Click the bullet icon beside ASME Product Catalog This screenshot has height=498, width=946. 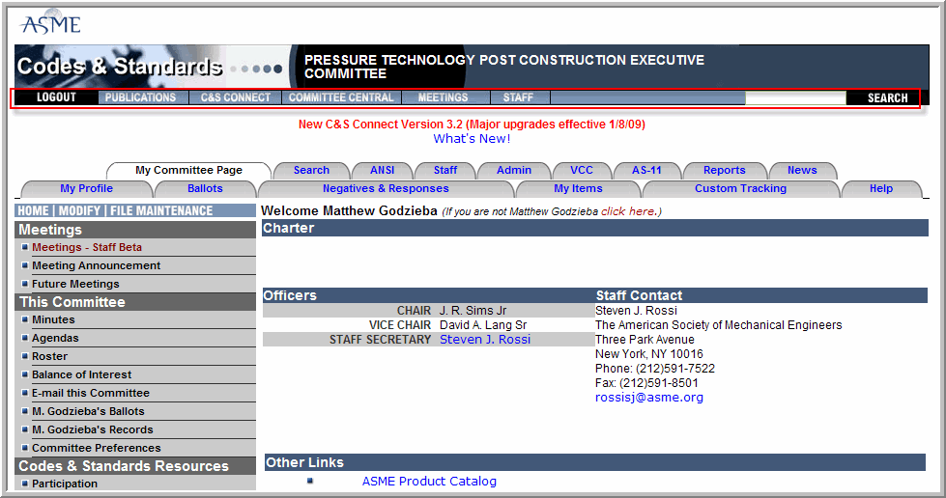click(310, 481)
